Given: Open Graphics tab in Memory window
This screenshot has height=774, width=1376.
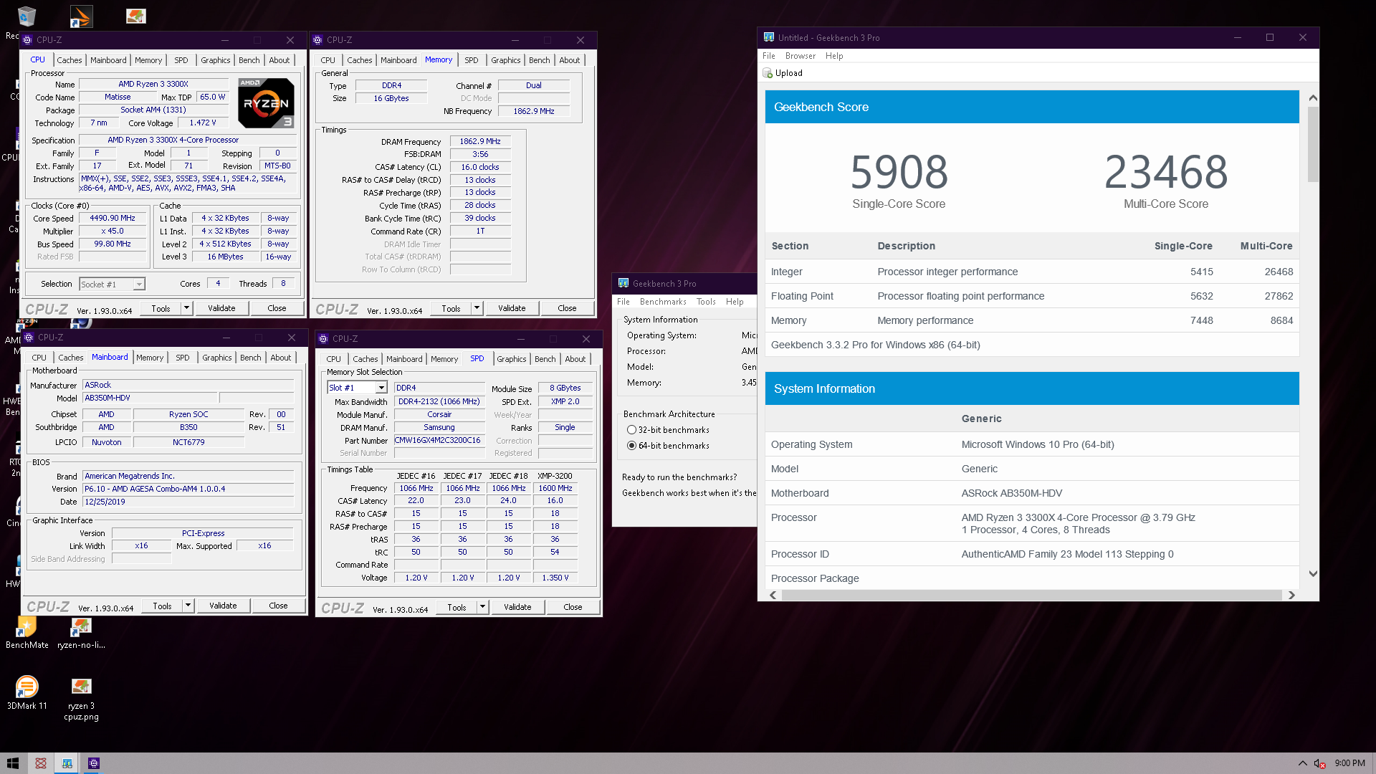Looking at the screenshot, I should point(506,60).
